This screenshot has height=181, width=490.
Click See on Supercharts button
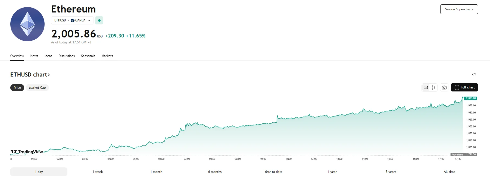pyautogui.click(x=459, y=9)
